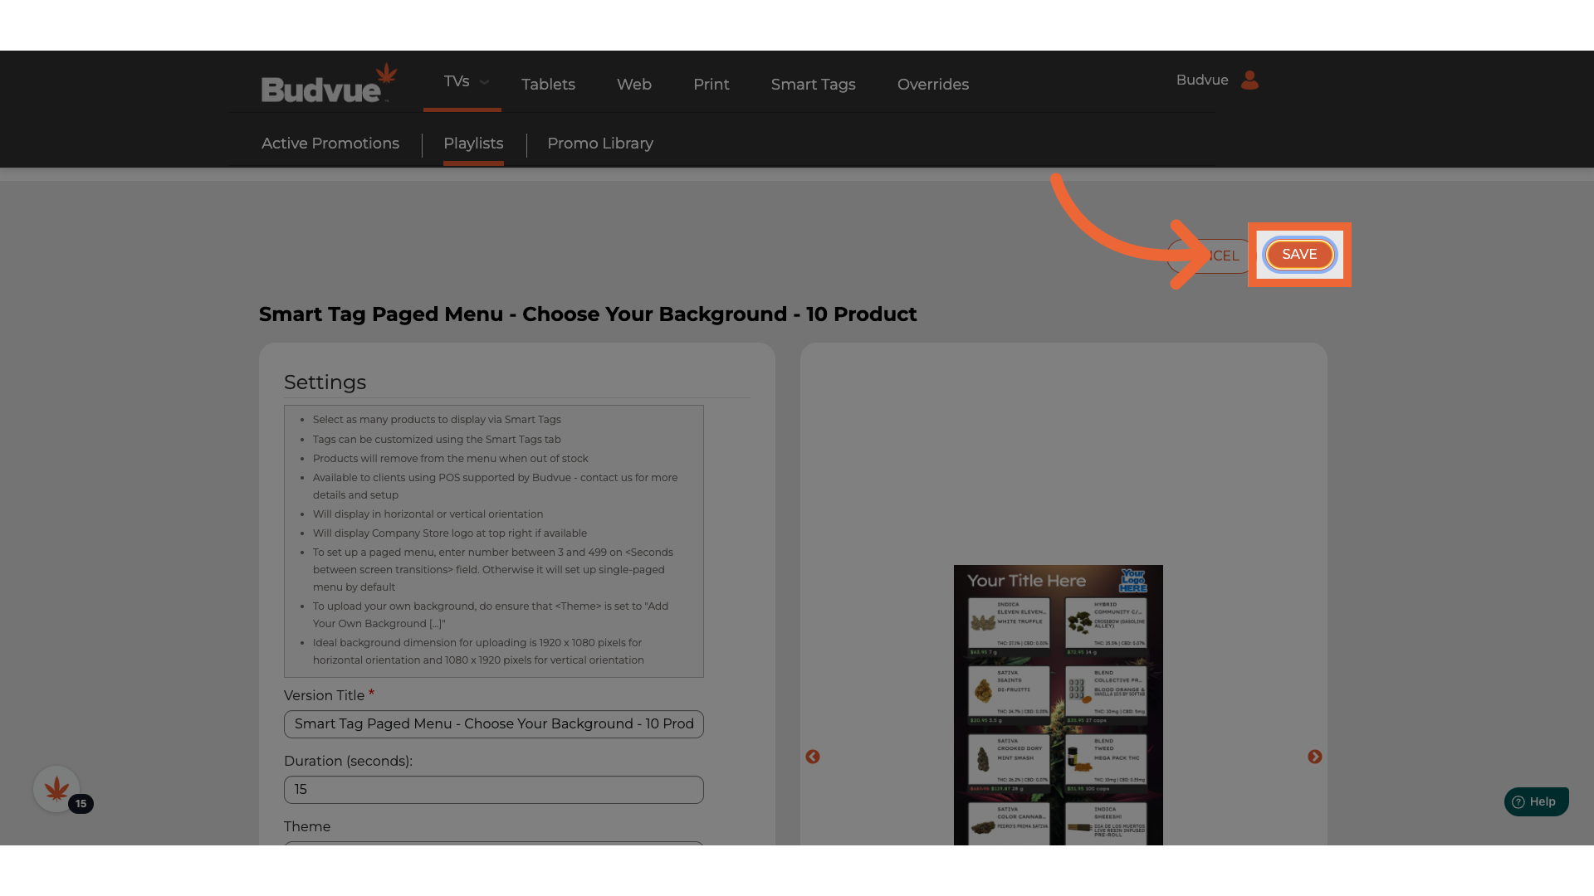Switch to the Web section
The height and width of the screenshot is (896, 1594).
pyautogui.click(x=633, y=85)
